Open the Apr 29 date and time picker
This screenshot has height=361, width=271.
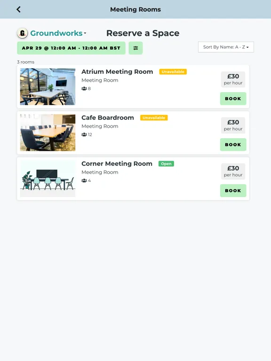[x=71, y=48]
